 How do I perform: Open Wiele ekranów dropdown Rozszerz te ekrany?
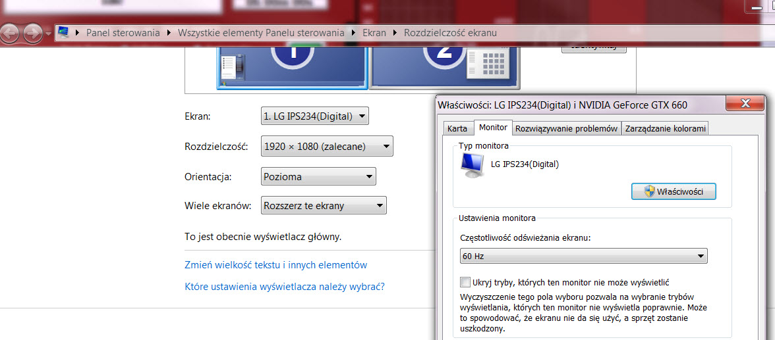(323, 206)
